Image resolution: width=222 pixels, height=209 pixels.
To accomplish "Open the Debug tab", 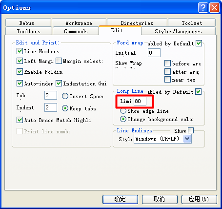I will (28, 22).
